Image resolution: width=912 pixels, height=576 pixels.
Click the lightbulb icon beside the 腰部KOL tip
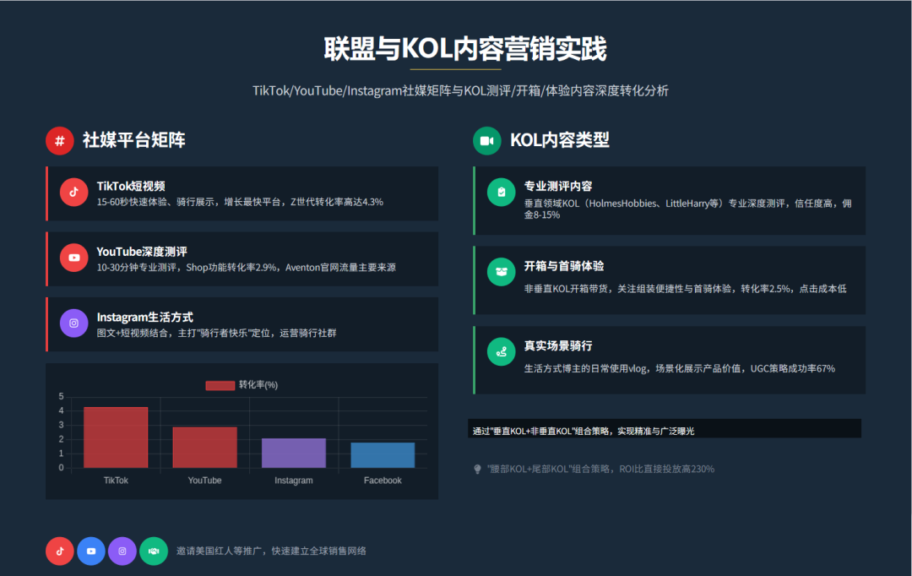(477, 469)
